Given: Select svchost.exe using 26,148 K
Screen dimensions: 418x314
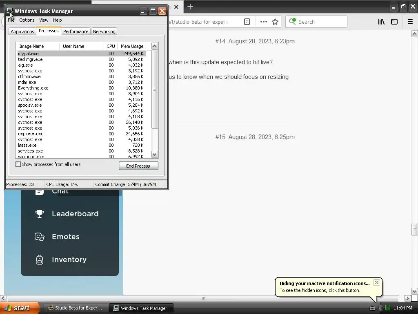Looking at the screenshot, I should tap(82, 122).
